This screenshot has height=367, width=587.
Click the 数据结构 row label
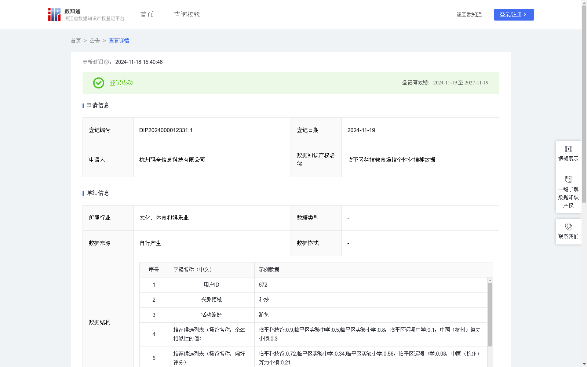click(99, 323)
